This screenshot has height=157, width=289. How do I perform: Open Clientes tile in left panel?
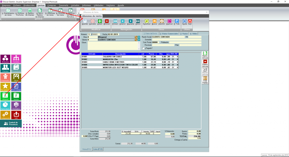click(x=5, y=68)
